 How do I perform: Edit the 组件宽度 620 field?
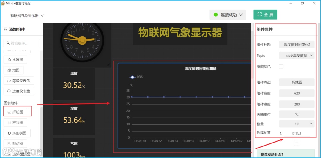(x=297, y=93)
